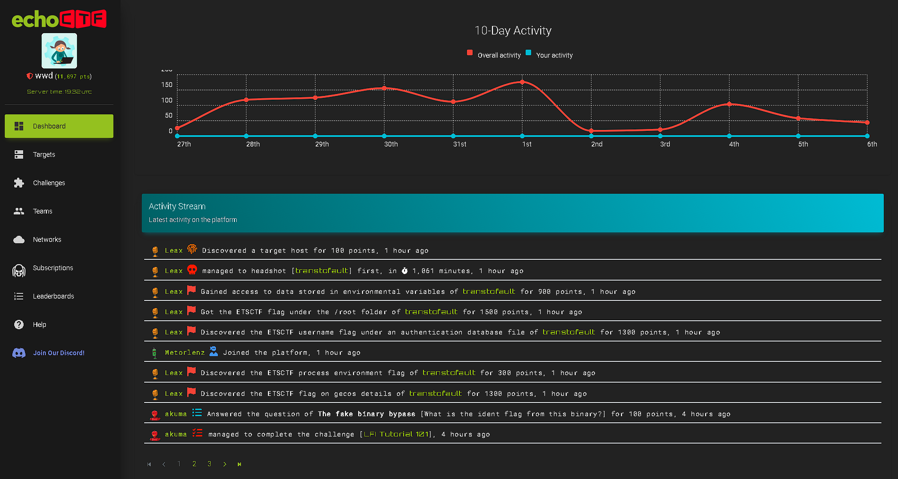Click the Leaderboards list icon
This screenshot has height=479, width=898.
(x=19, y=296)
